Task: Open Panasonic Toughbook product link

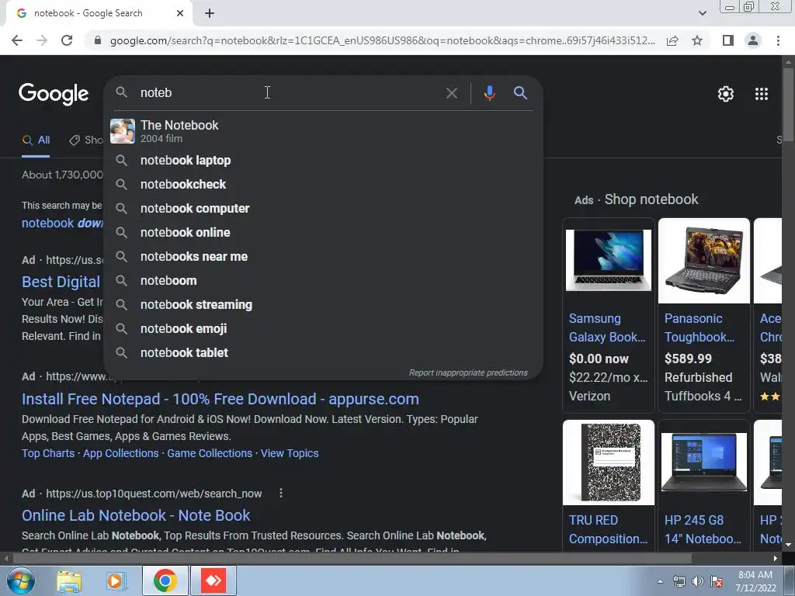Action: (x=700, y=327)
